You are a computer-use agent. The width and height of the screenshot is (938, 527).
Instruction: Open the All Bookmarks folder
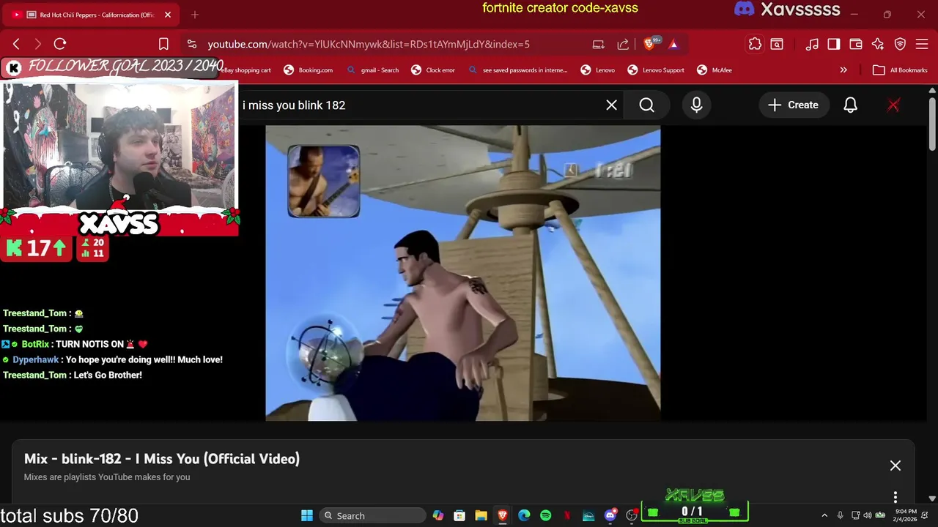point(900,70)
